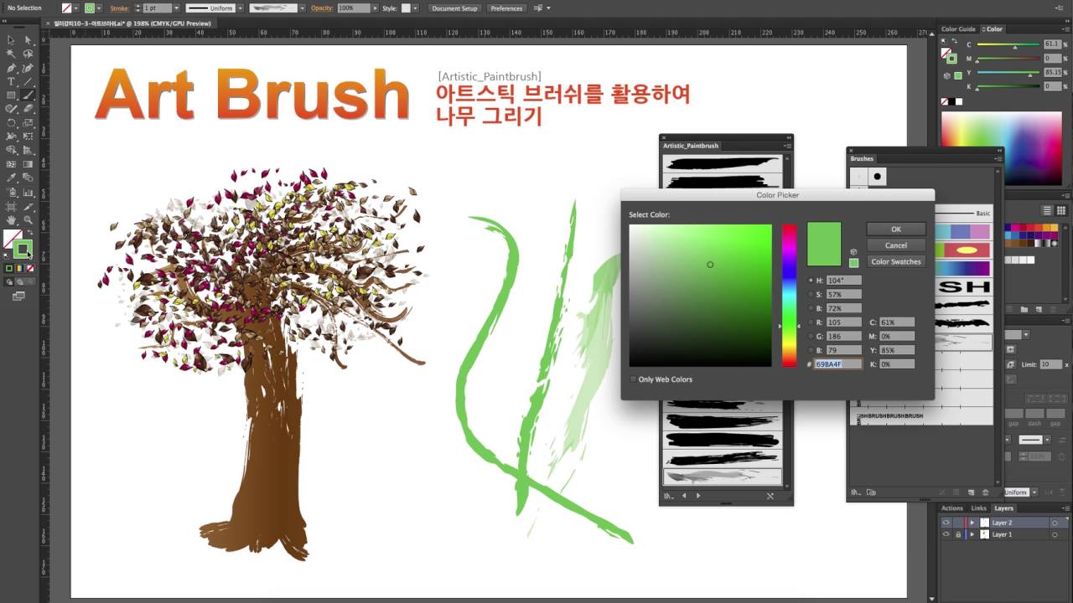
Task: Load previous brush library in Artistic_Paintbrush panel
Action: 684,496
